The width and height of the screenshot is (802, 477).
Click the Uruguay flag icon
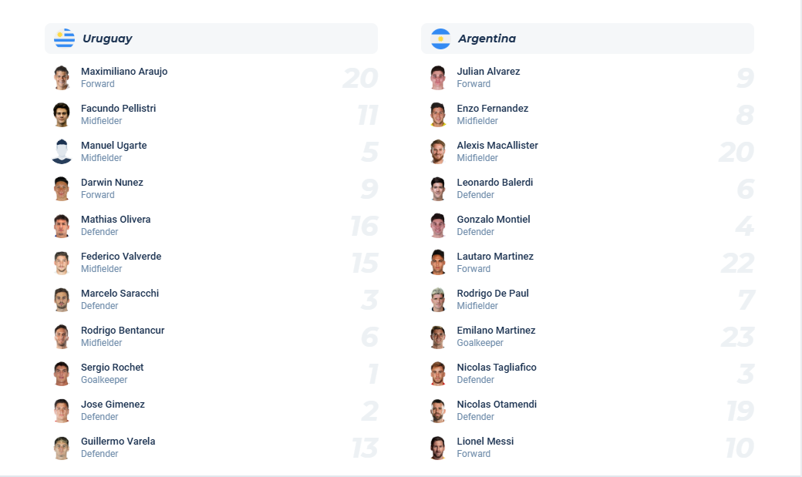(64, 38)
